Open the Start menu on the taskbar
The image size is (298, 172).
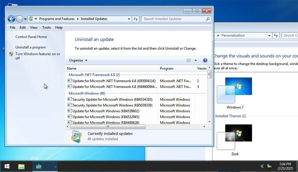tap(7, 167)
